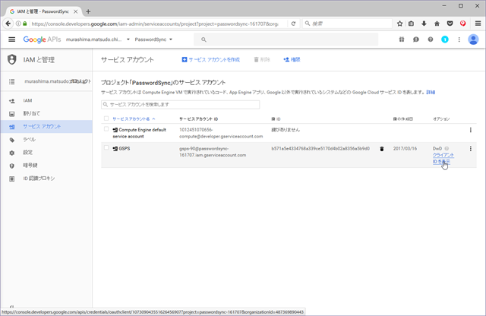The width and height of the screenshot is (486, 316).
Task: Click the GSPS service account name
Action: point(125,149)
